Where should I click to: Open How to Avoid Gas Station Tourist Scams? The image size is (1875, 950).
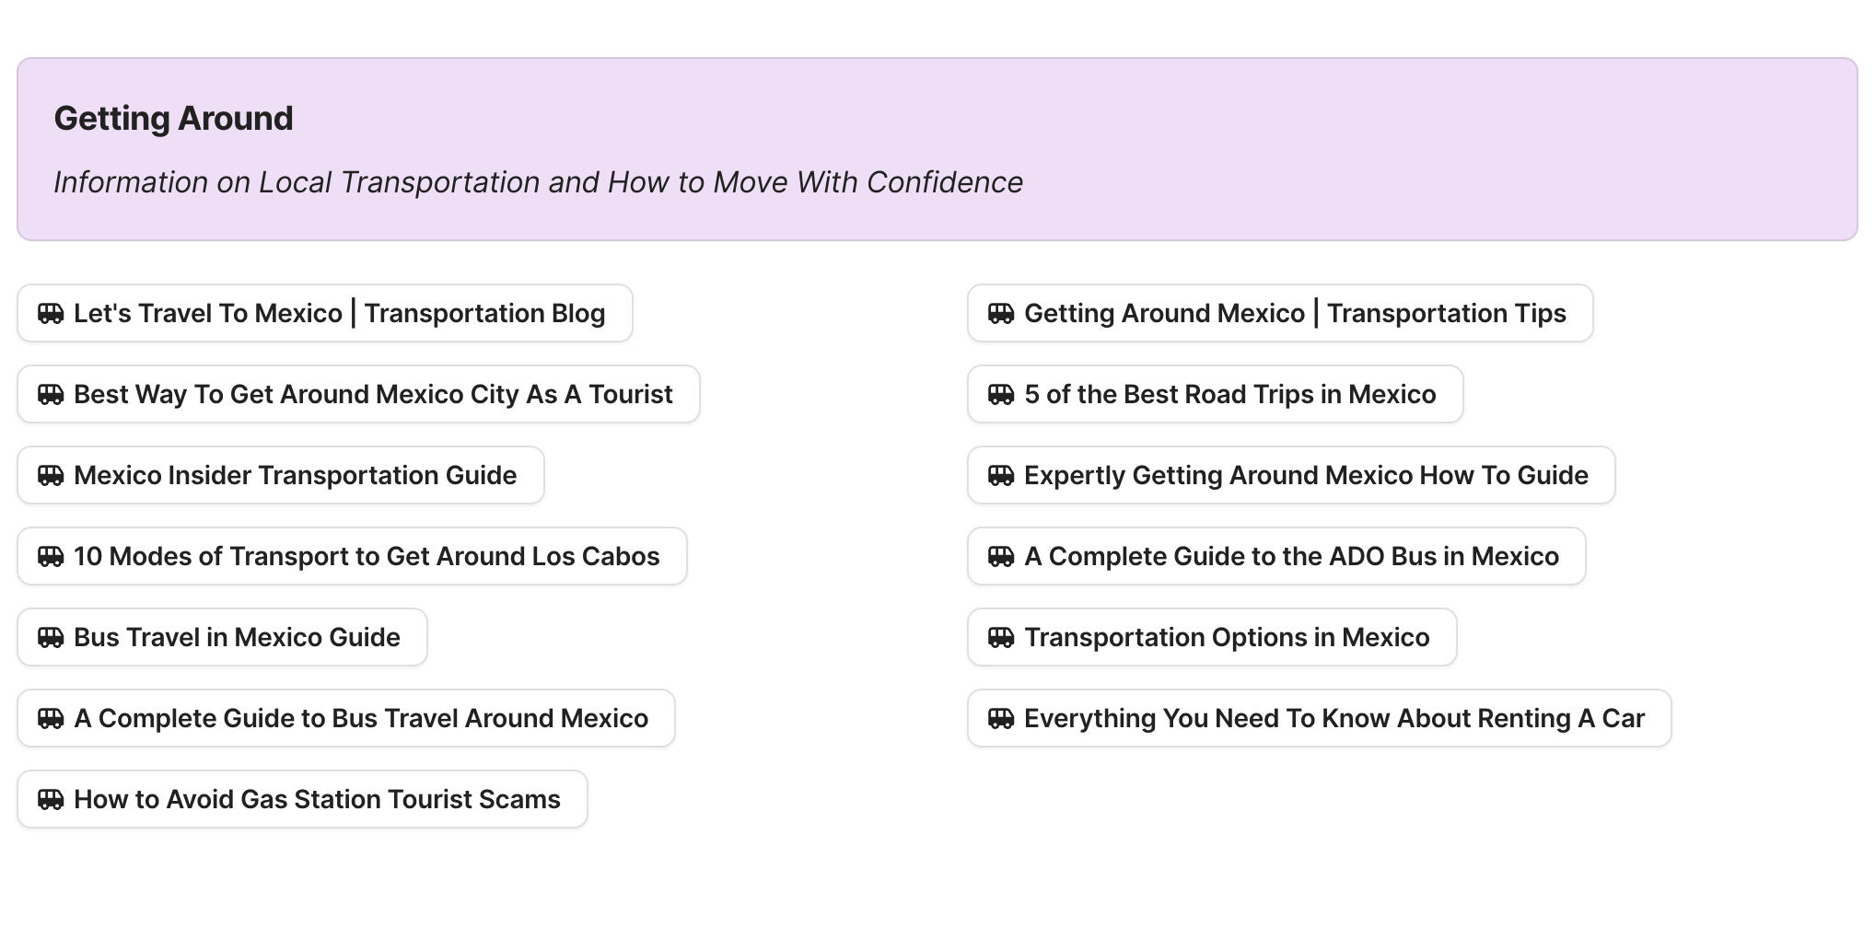(x=317, y=800)
